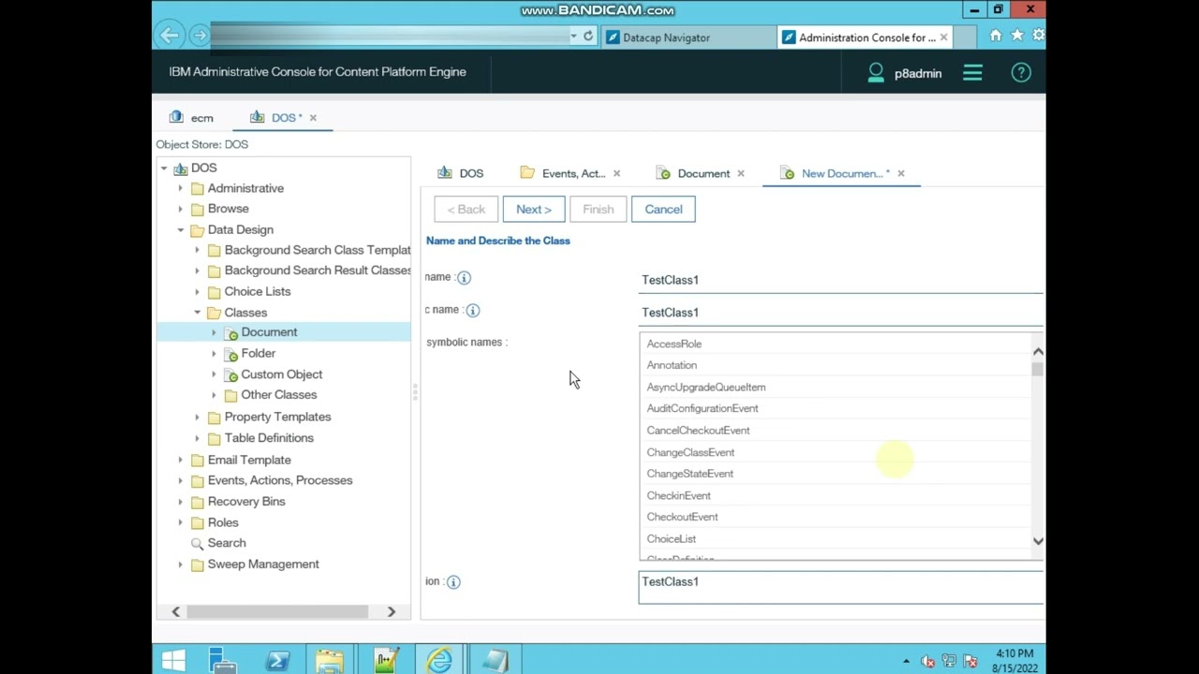1199x674 pixels.
Task: Open Internet Explorer from taskbar
Action: point(439,661)
